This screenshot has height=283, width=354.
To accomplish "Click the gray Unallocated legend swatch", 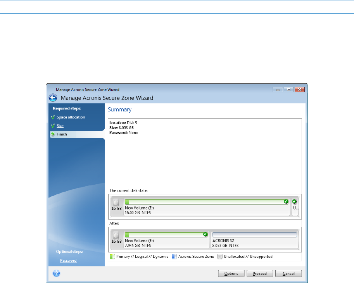I will coord(220,257).
